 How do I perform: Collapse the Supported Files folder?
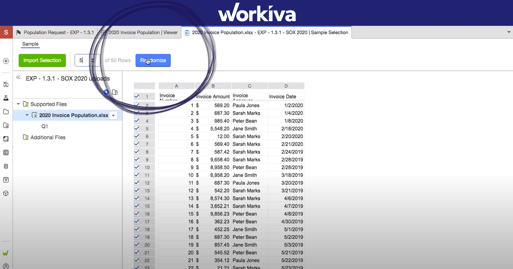click(18, 104)
